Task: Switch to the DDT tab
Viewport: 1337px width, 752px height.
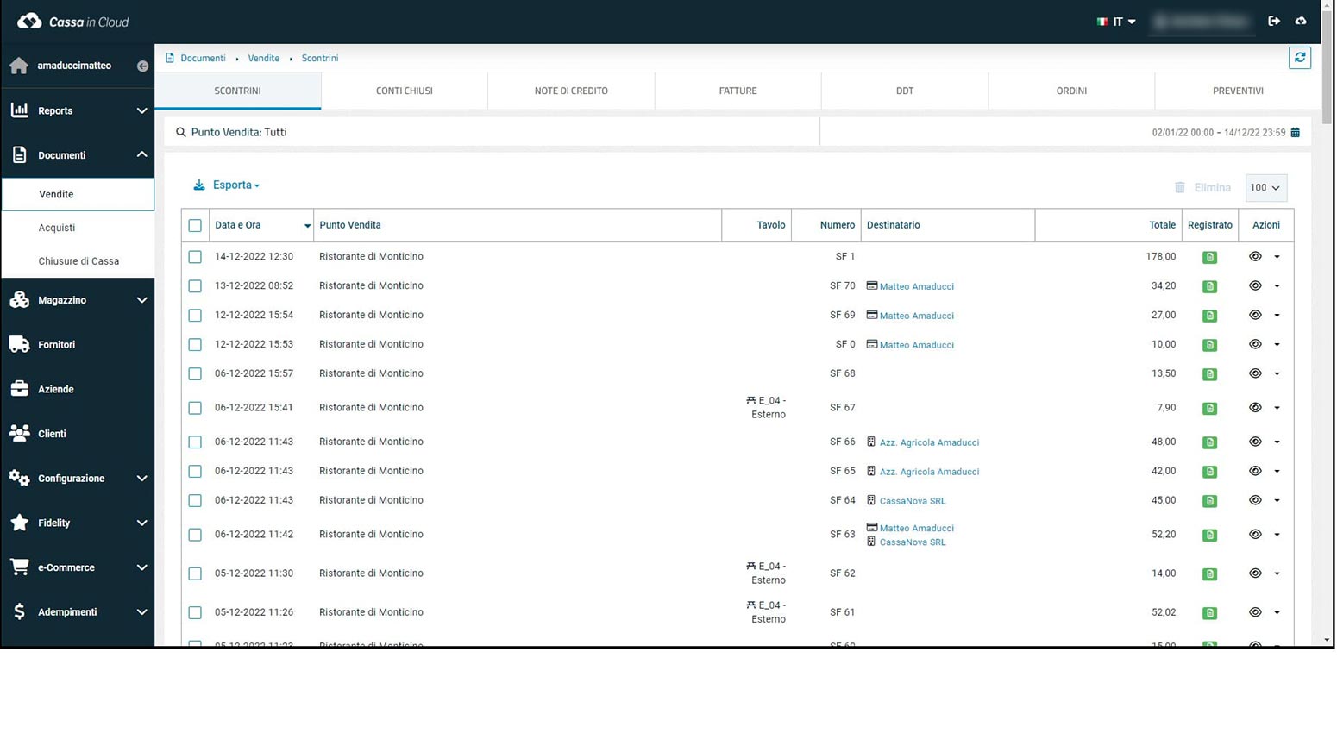Action: (905, 91)
